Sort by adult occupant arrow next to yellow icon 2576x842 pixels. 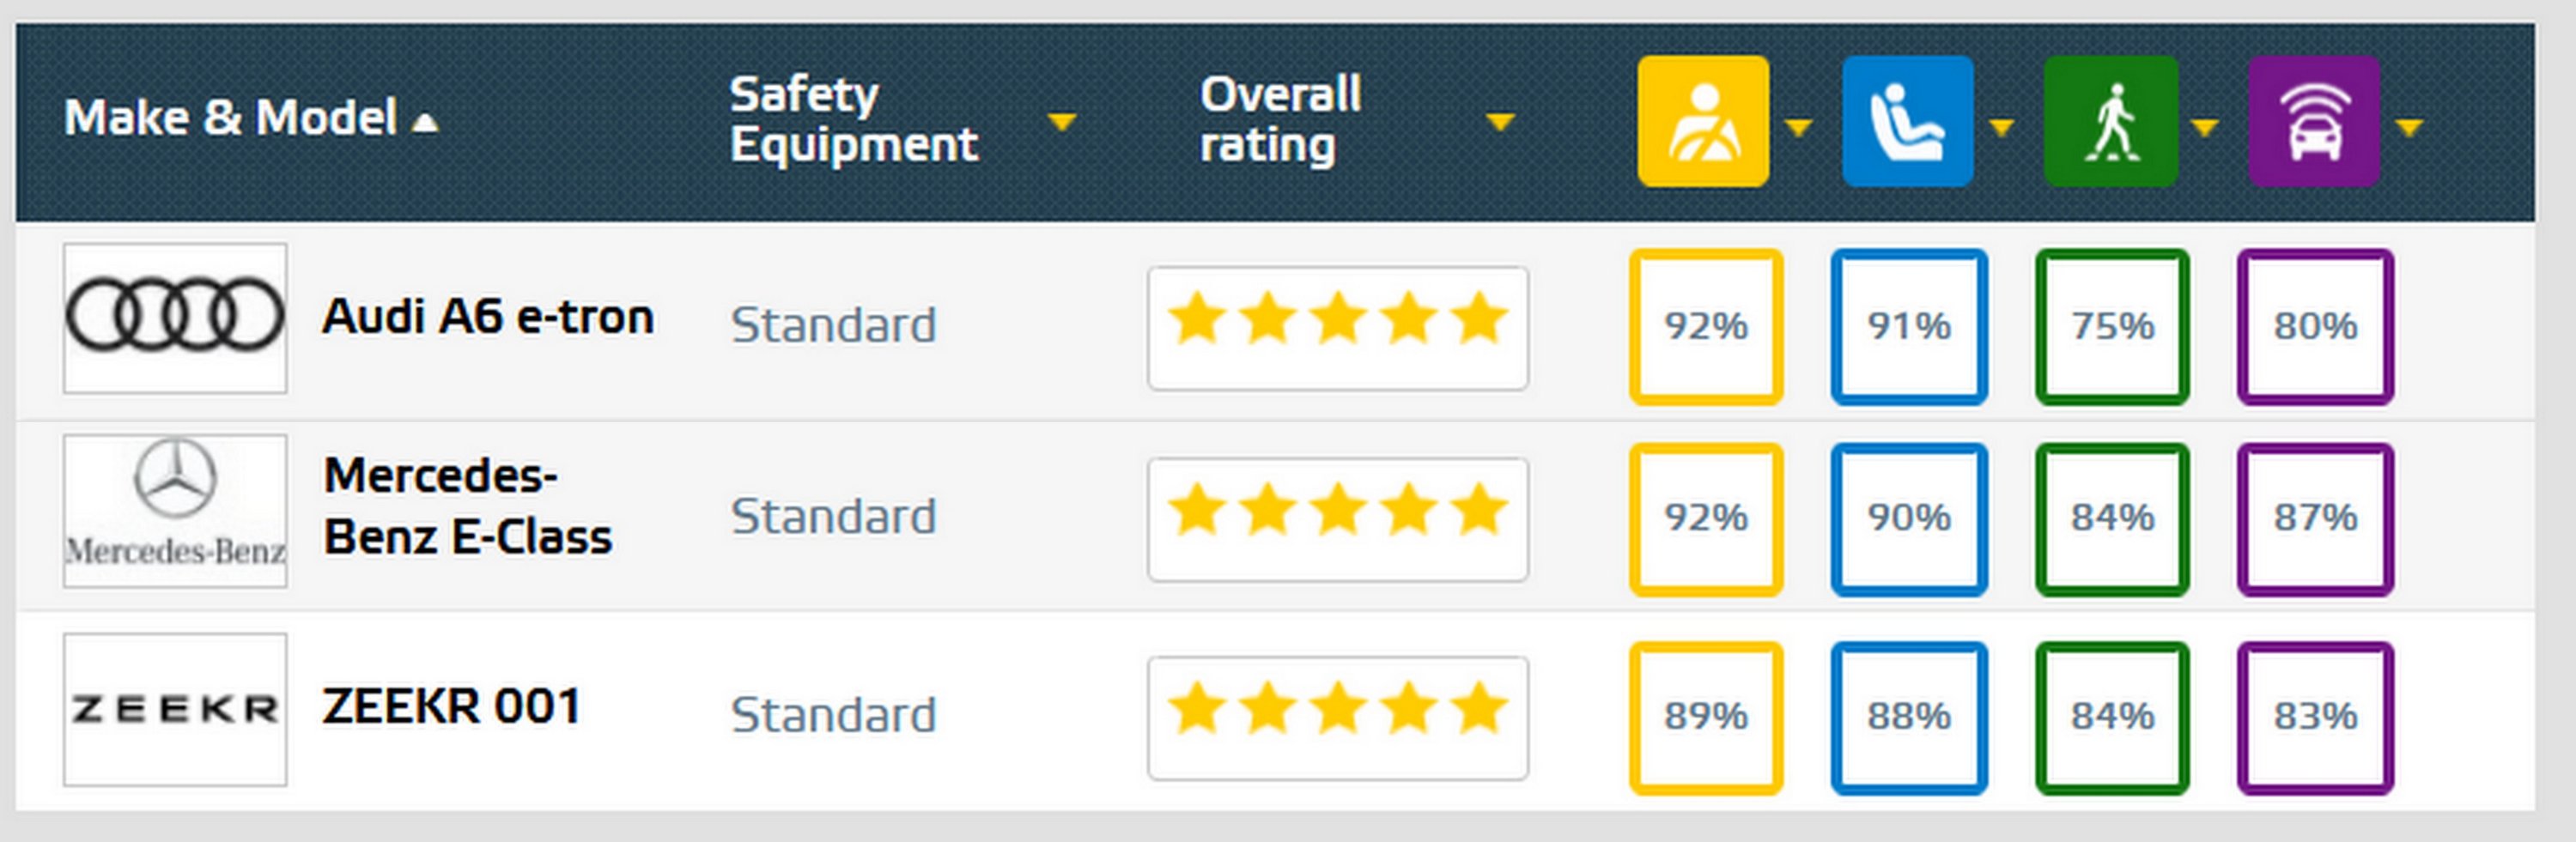click(1798, 127)
